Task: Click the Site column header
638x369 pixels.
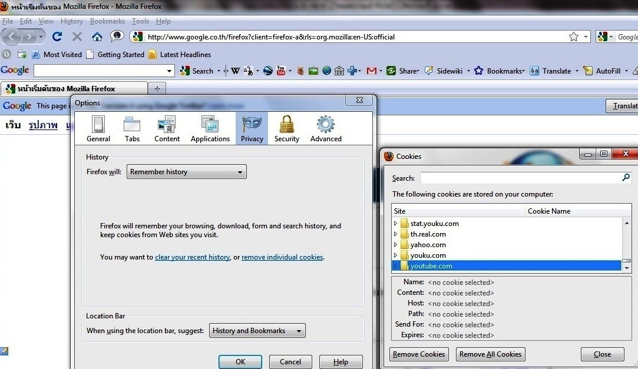Action: (x=458, y=211)
